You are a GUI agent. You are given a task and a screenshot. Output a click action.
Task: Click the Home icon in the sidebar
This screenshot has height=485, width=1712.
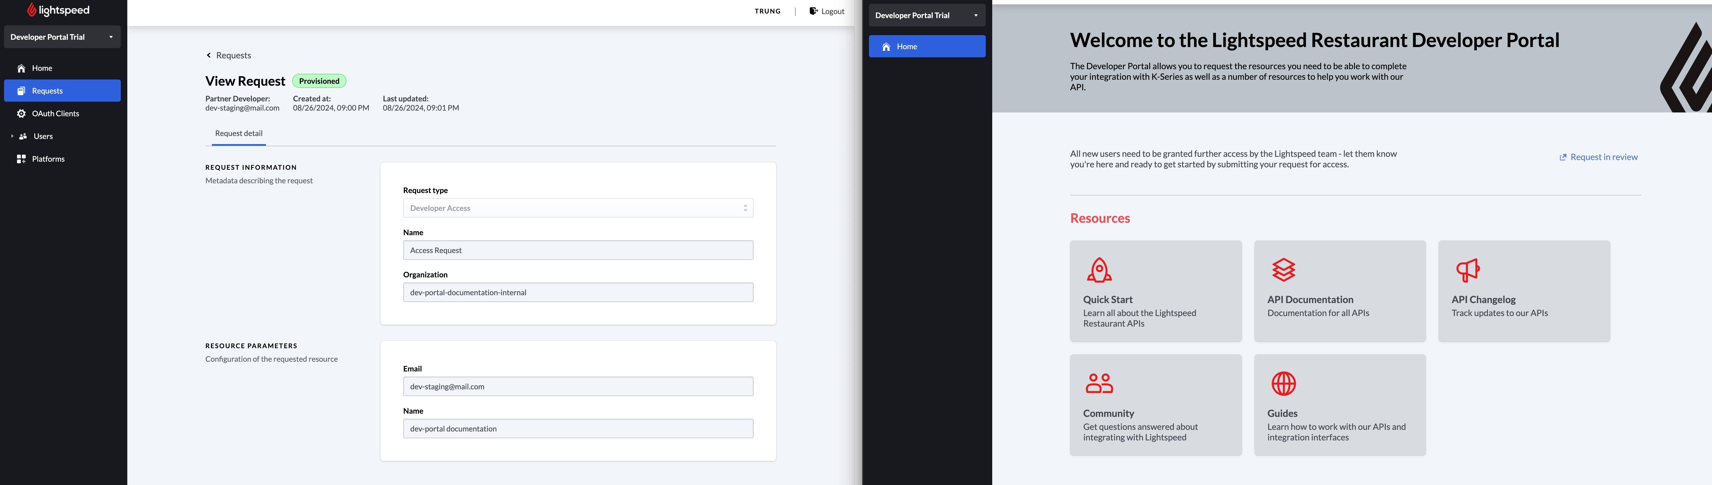(42, 68)
